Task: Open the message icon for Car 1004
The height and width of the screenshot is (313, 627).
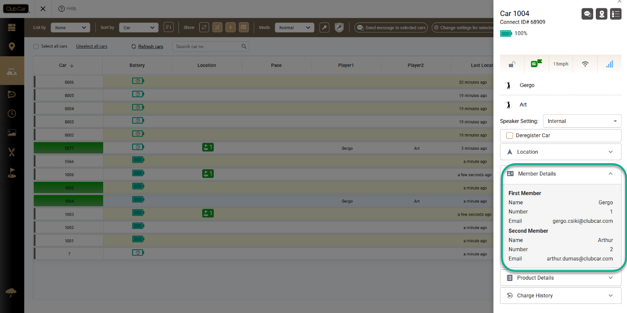Action: 587,14
